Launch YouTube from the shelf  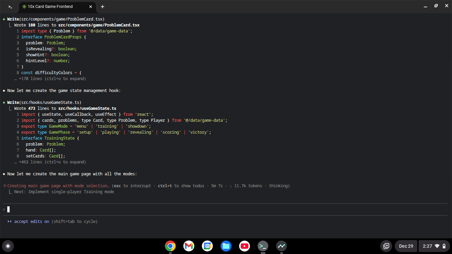245,246
